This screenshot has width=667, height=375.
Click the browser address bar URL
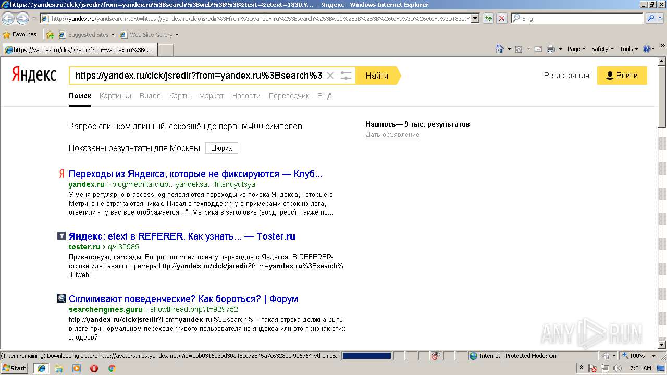point(261,18)
